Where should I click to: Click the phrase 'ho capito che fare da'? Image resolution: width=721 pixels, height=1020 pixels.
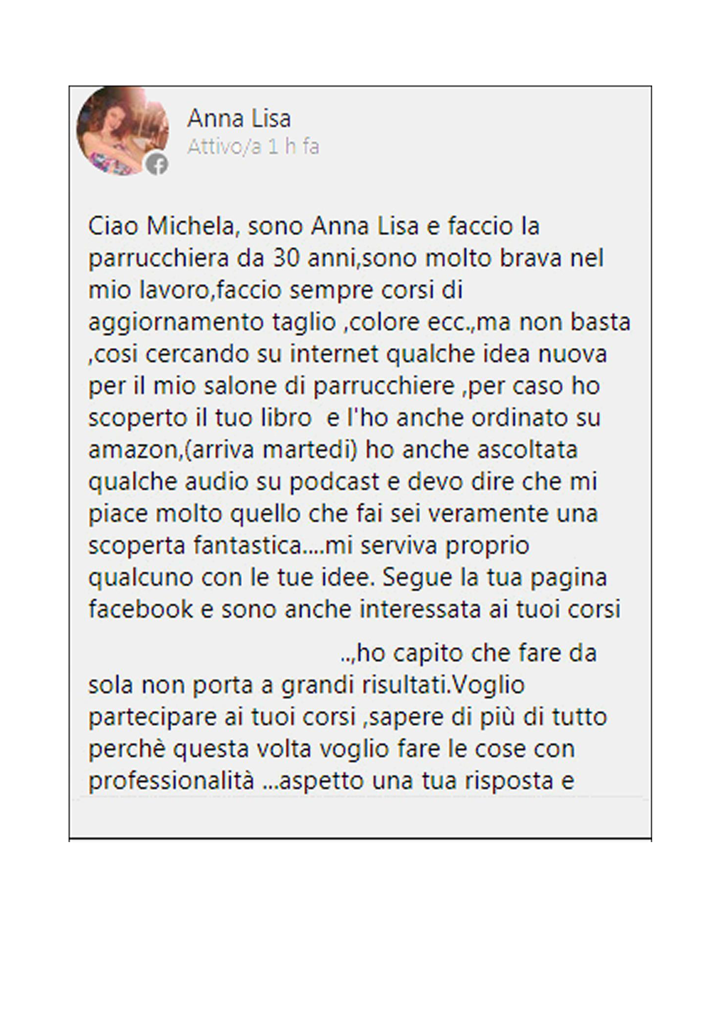(x=476, y=654)
